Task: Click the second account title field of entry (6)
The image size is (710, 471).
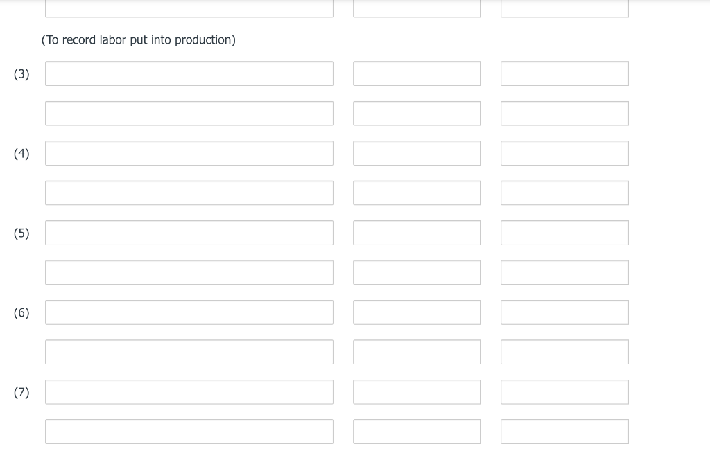Action: [x=189, y=351]
